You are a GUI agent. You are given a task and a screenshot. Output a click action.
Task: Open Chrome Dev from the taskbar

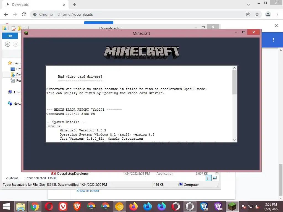pyautogui.click(x=105, y=206)
